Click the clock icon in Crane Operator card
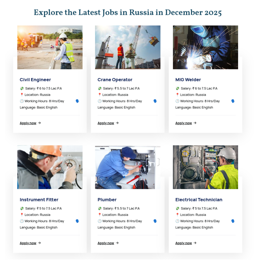The width and height of the screenshot is (255, 264). [100, 101]
